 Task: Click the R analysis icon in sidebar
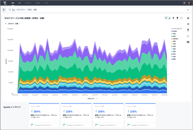click(x=188, y=42)
